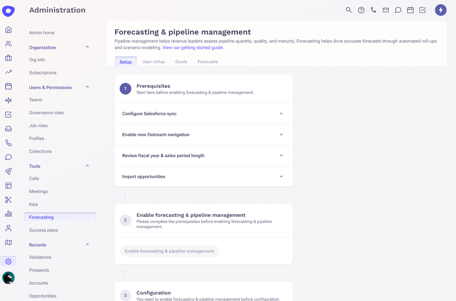Open the bar chart reports icon
Image resolution: width=456 pixels, height=301 pixels.
pyautogui.click(x=8, y=214)
